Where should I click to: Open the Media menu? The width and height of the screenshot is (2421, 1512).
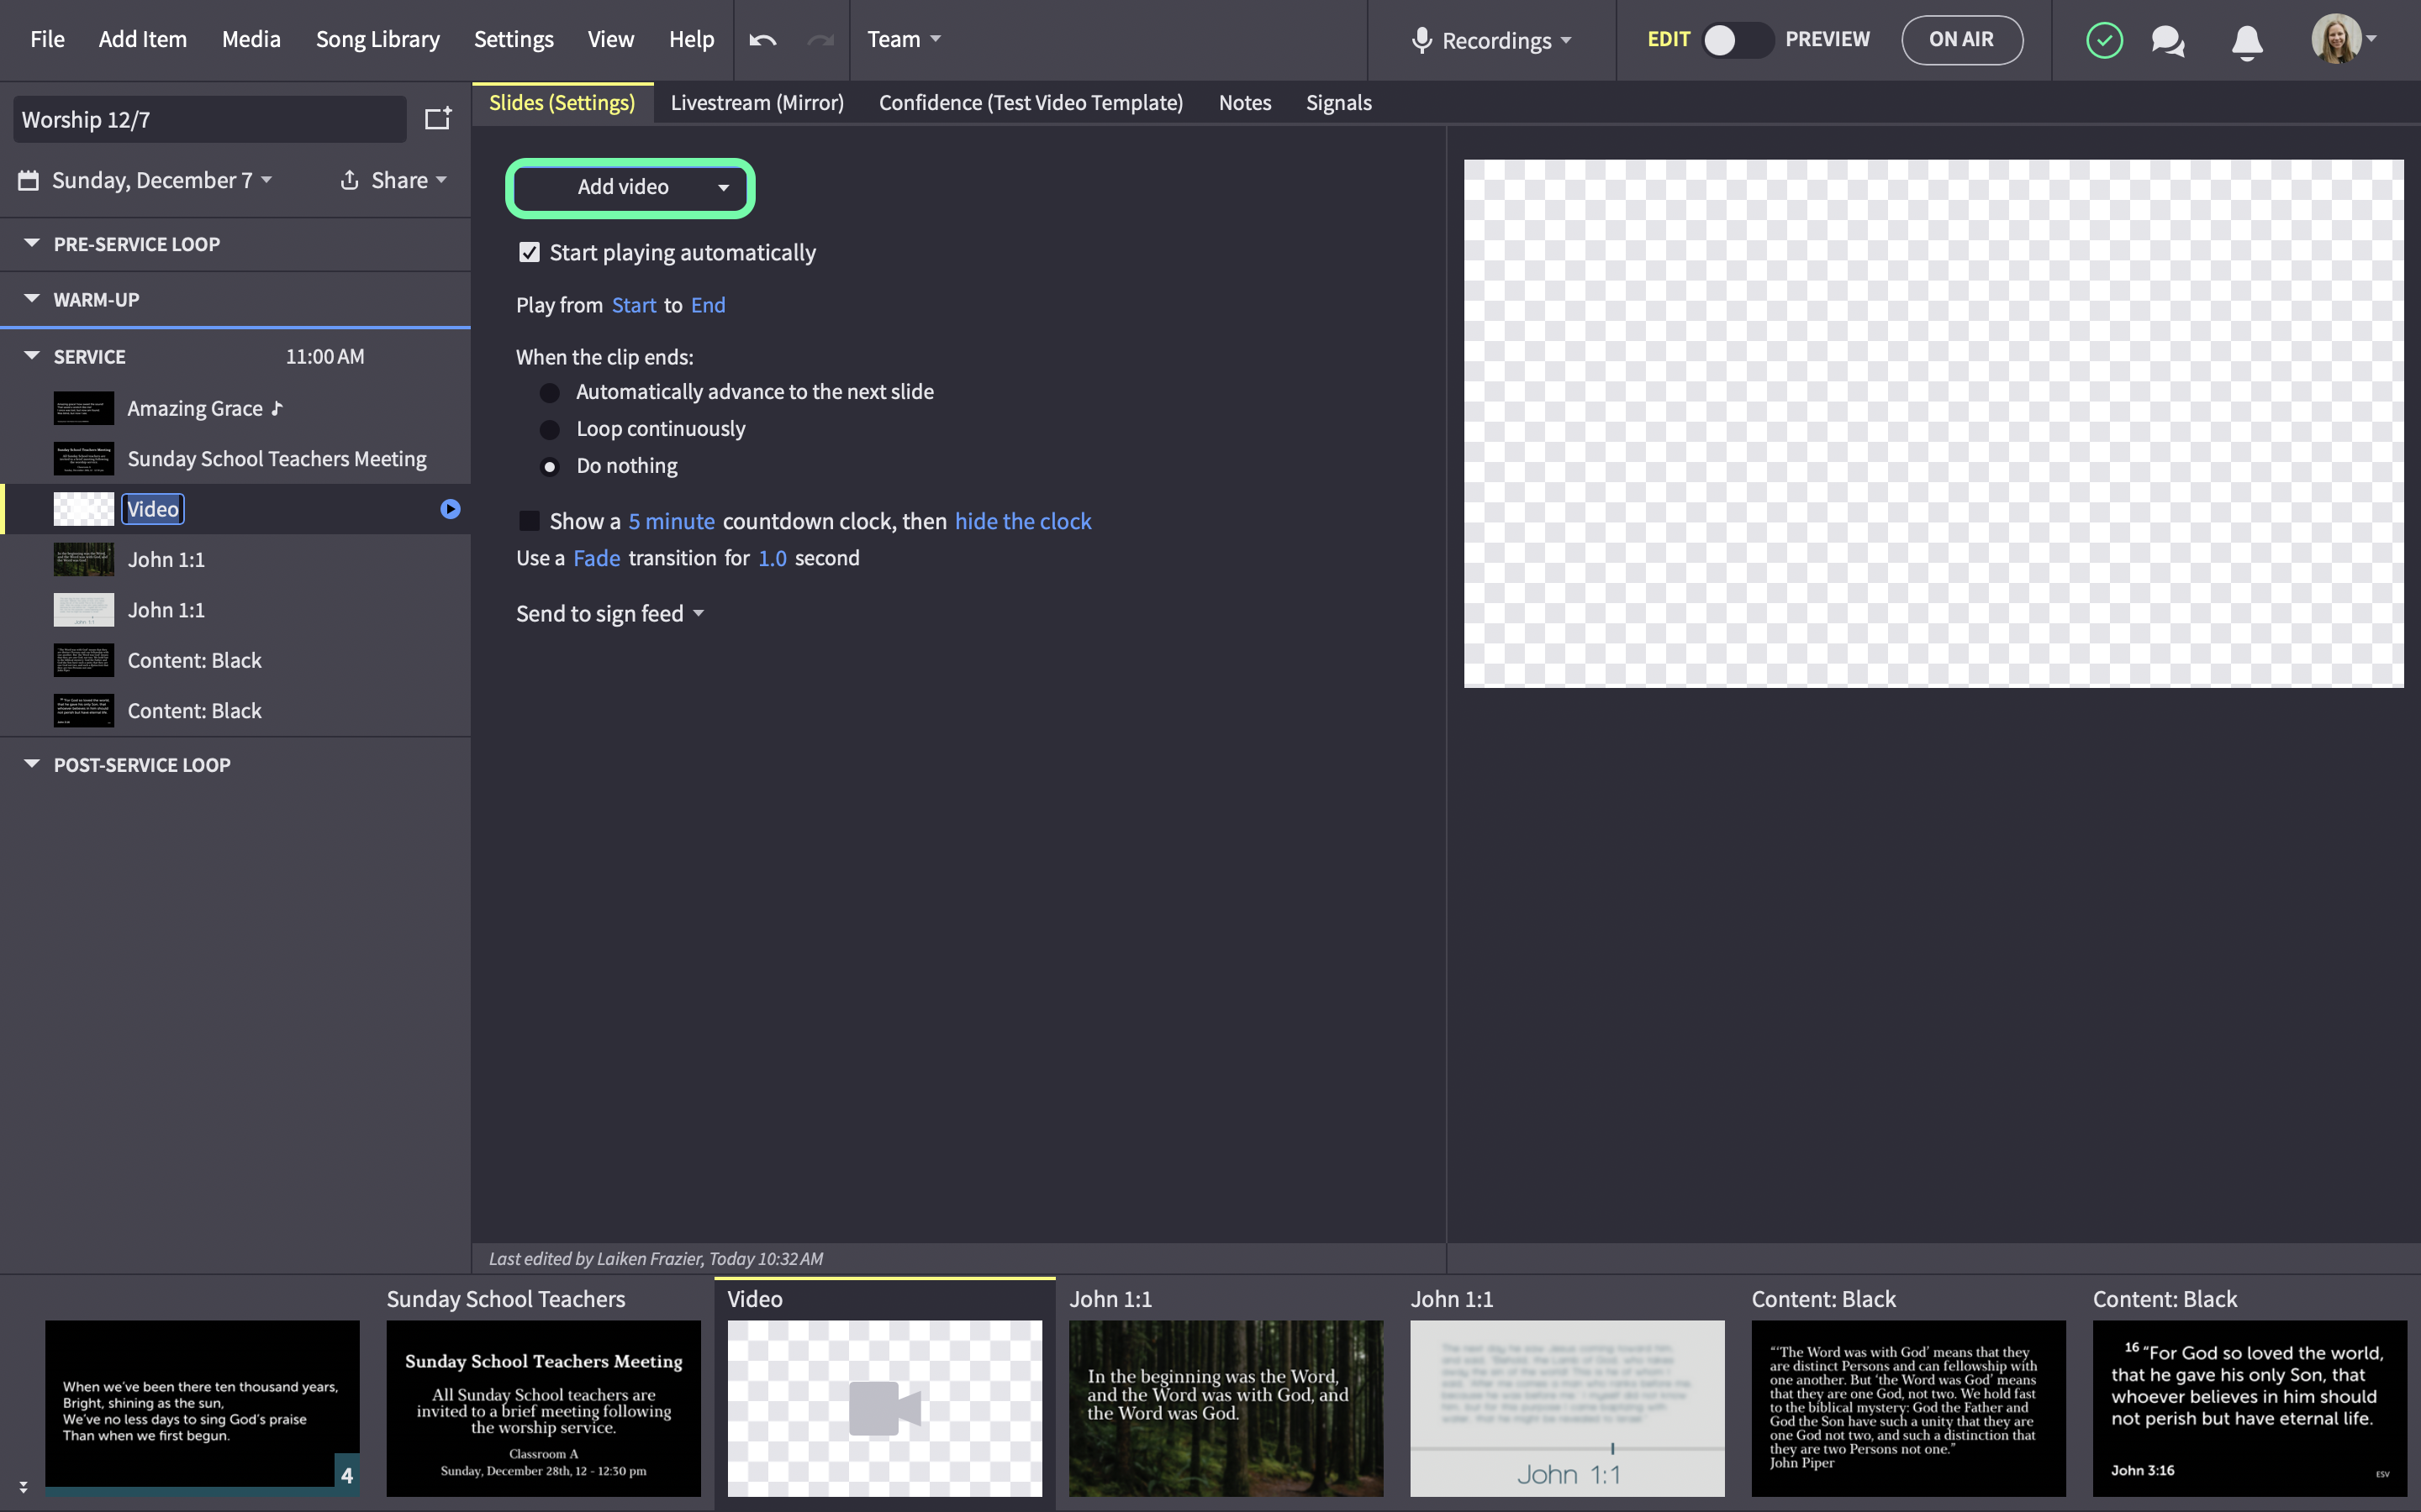point(251,39)
